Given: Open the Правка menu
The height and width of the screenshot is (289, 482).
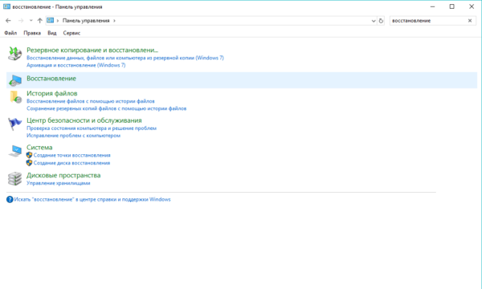Looking at the screenshot, I should [x=32, y=33].
